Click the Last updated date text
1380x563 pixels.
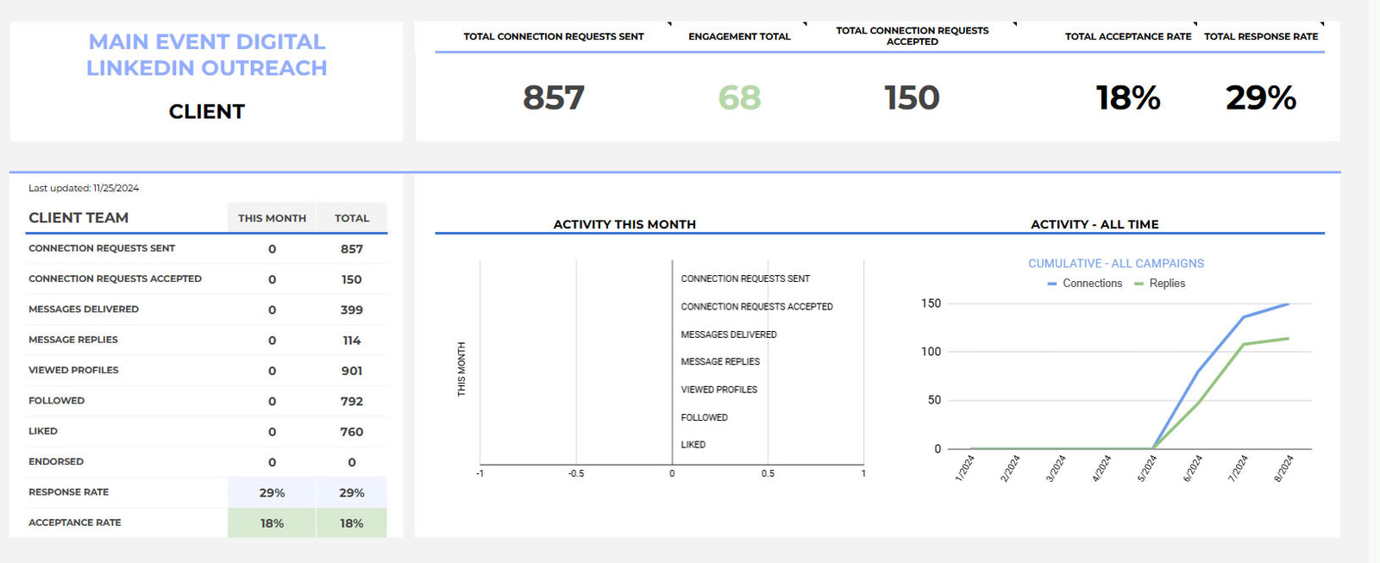pyautogui.click(x=84, y=188)
